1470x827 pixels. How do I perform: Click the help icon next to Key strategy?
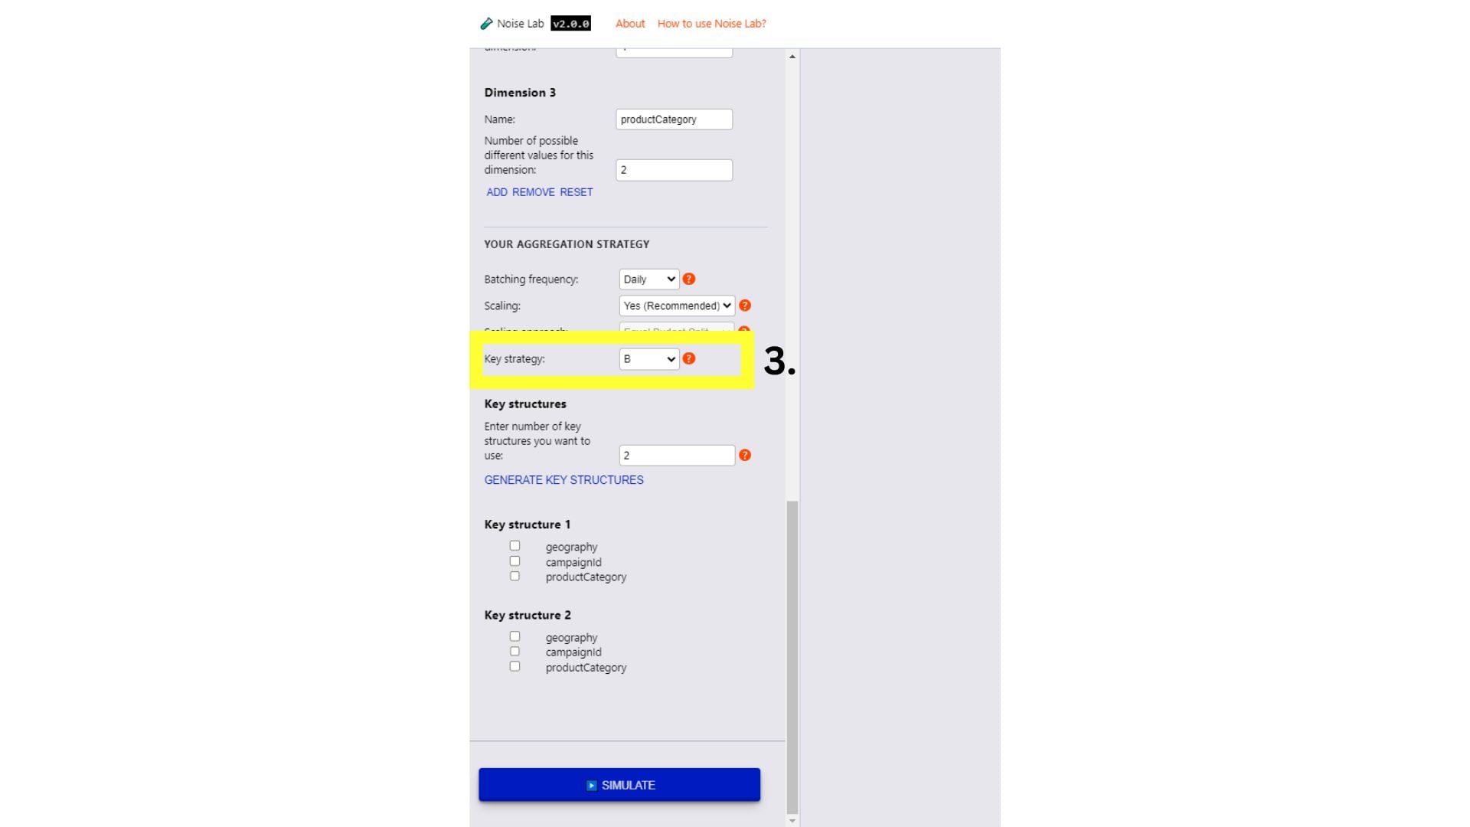pyautogui.click(x=688, y=358)
